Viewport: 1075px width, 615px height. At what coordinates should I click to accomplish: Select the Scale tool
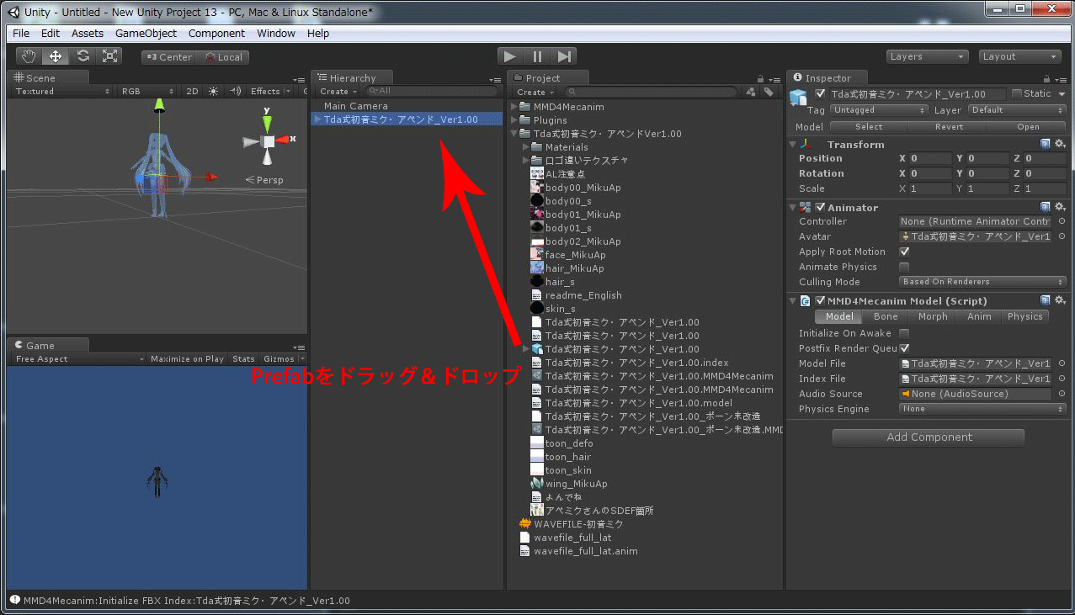coord(109,55)
